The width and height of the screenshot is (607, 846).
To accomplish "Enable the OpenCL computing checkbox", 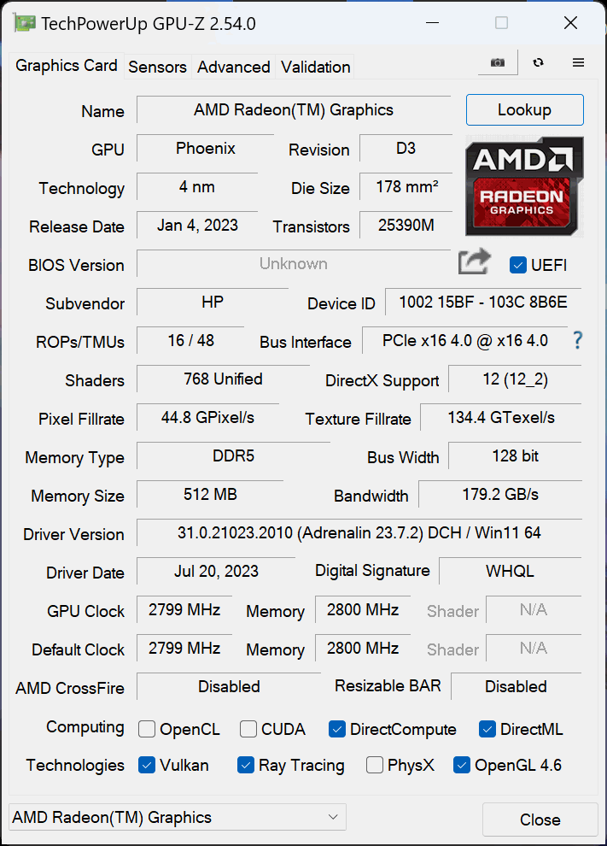I will [146, 729].
